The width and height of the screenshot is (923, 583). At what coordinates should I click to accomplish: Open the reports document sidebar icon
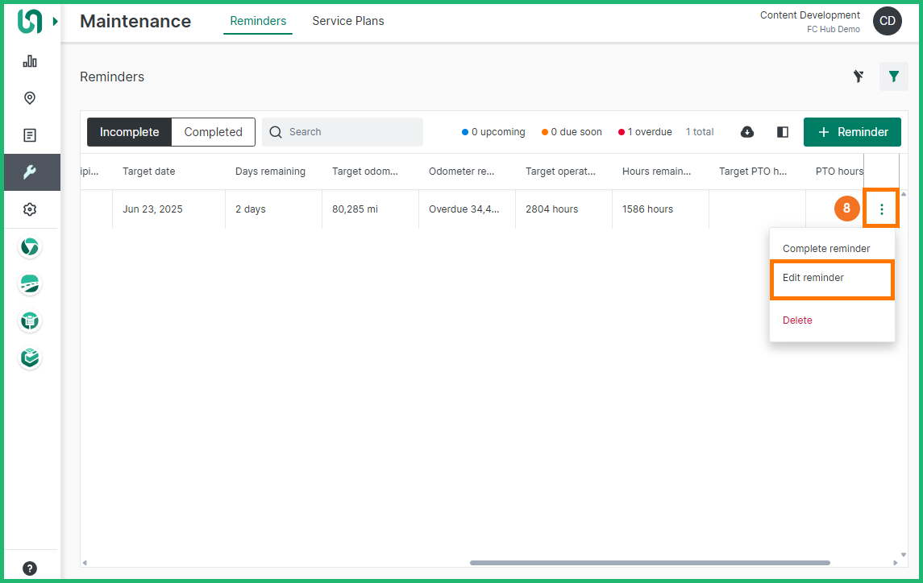coord(30,135)
